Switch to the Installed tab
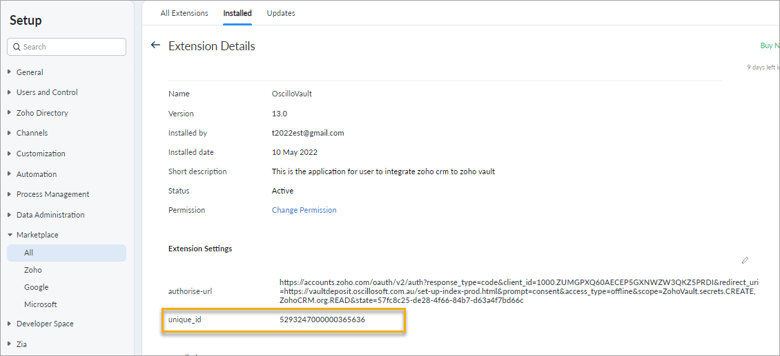780x356 pixels. coord(237,13)
